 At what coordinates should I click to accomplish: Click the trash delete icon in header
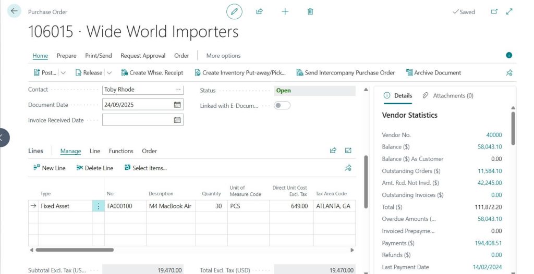310,11
